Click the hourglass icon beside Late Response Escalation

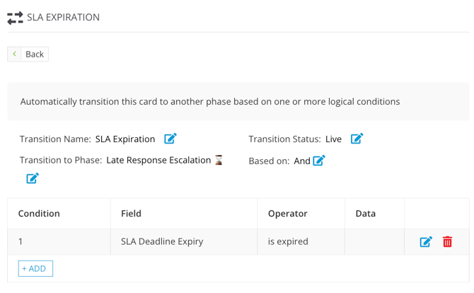point(219,160)
